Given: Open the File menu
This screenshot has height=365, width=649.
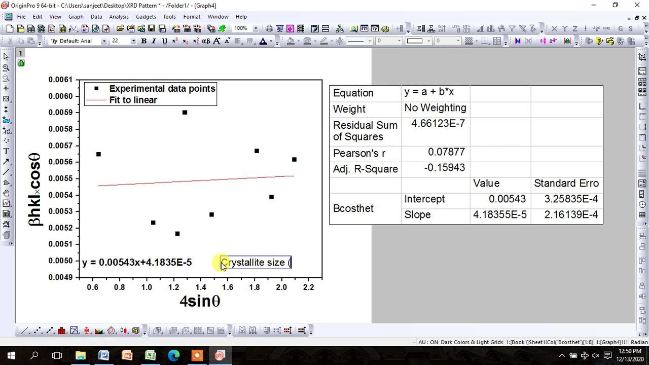Looking at the screenshot, I should pos(21,17).
